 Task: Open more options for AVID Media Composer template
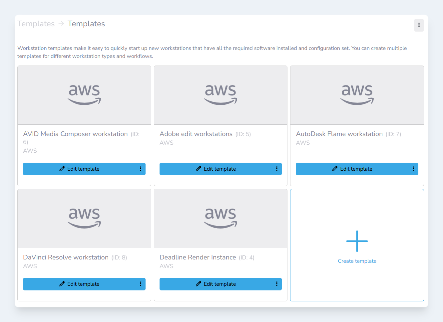click(141, 169)
